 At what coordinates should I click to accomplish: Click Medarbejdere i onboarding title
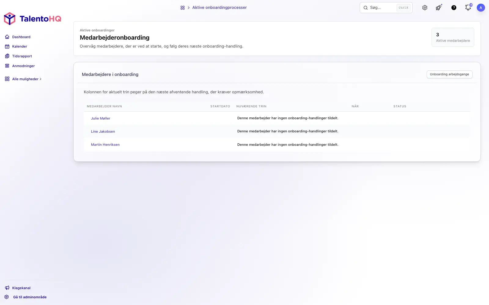pyautogui.click(x=110, y=74)
